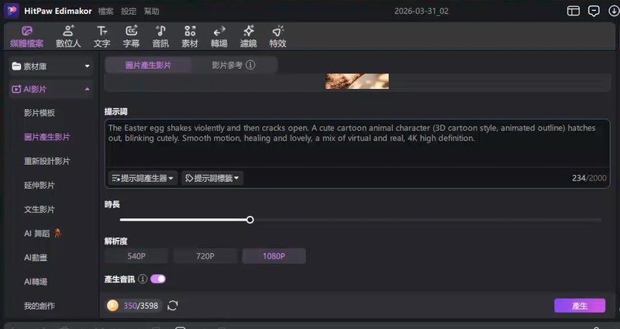Switch to the 影片參考 tab
The height and width of the screenshot is (329, 620).
[x=234, y=65]
